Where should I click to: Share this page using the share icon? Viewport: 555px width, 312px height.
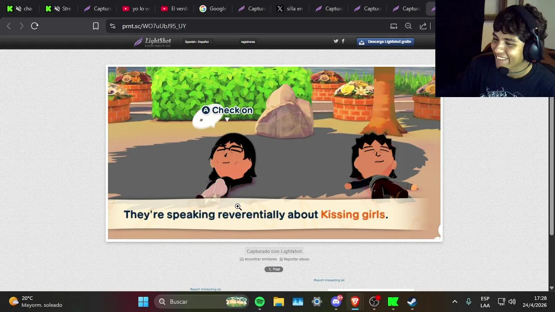[423, 26]
